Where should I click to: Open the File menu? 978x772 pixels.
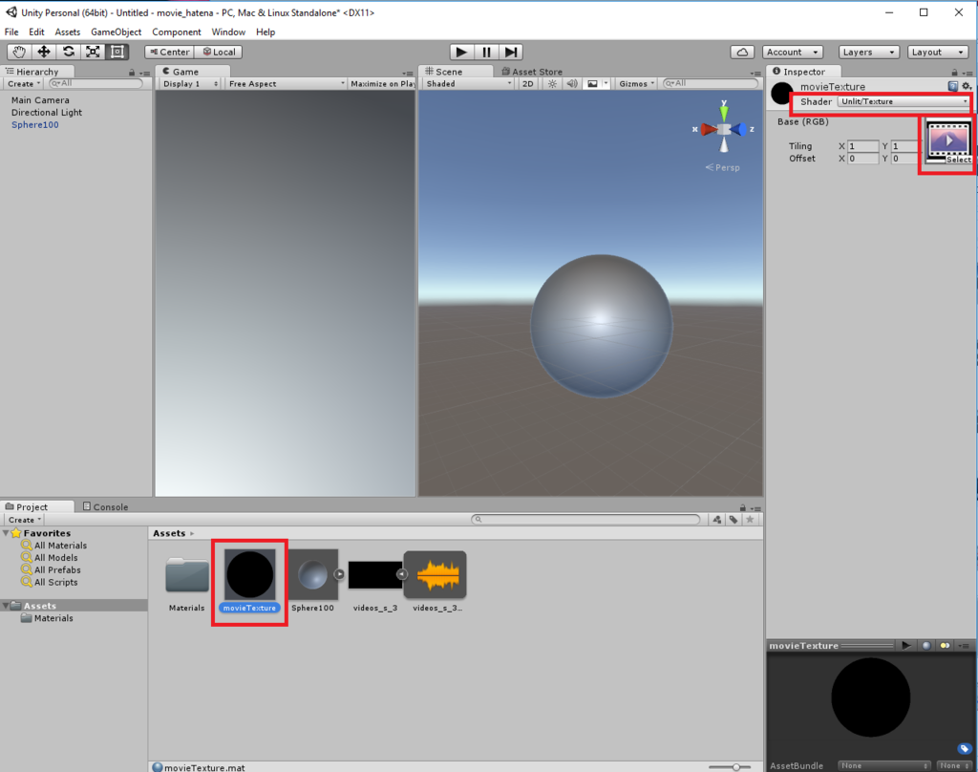(x=11, y=32)
